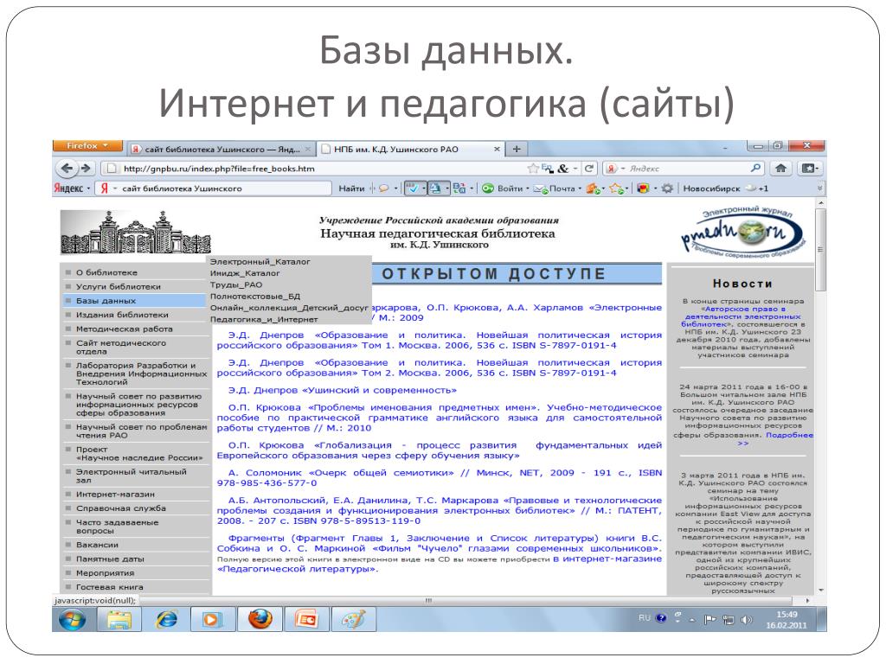Open Windows Explorer from taskbar
The image size is (886, 664).
[119, 620]
